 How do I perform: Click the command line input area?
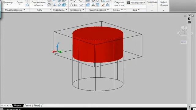pyautogui.click(x=96, y=109)
